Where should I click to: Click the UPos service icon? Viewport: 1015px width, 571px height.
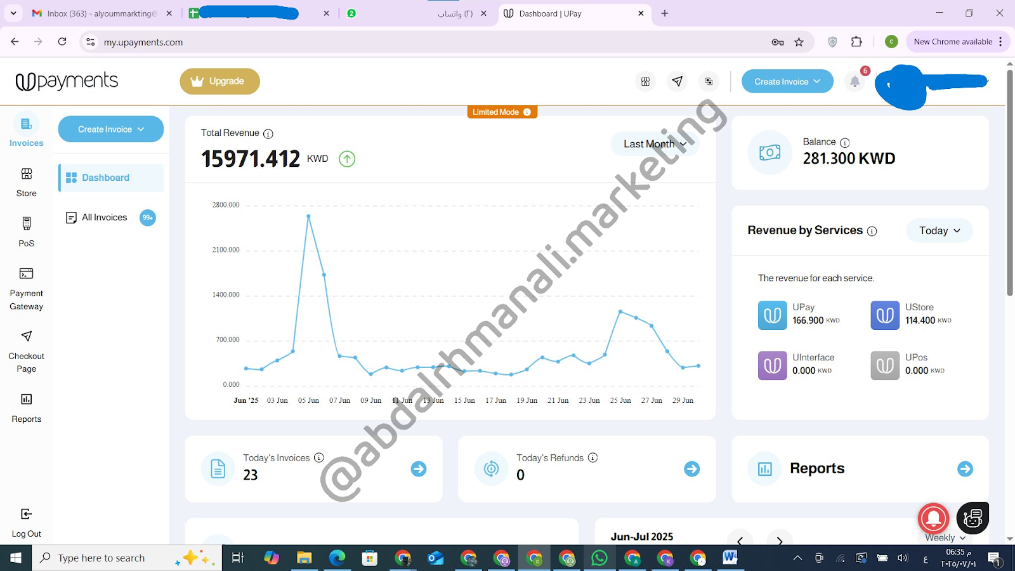(885, 365)
